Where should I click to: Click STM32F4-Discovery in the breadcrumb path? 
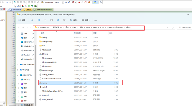(x=115, y=27)
